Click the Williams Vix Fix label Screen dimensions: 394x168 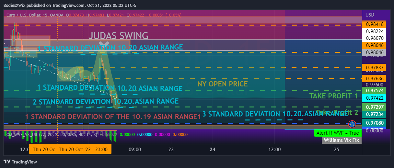pos(342,140)
